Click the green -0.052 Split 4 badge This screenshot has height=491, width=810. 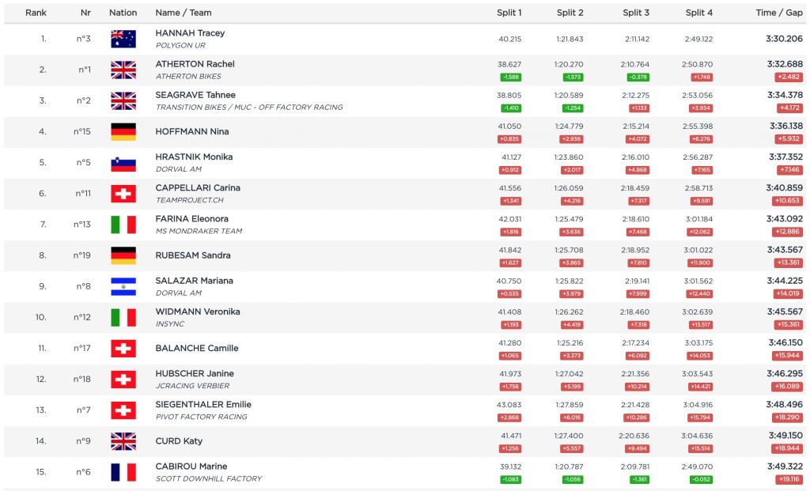702,479
